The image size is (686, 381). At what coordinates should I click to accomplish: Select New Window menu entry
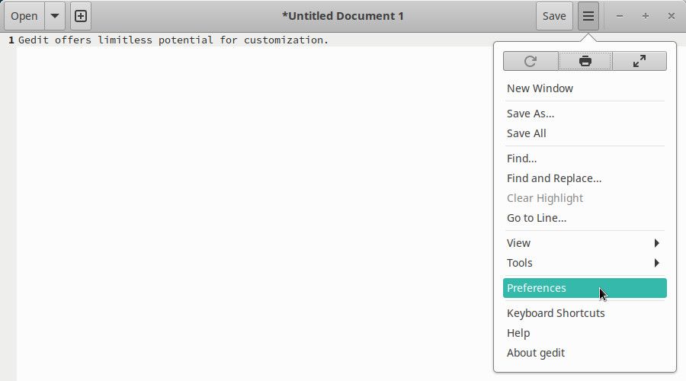pos(540,88)
